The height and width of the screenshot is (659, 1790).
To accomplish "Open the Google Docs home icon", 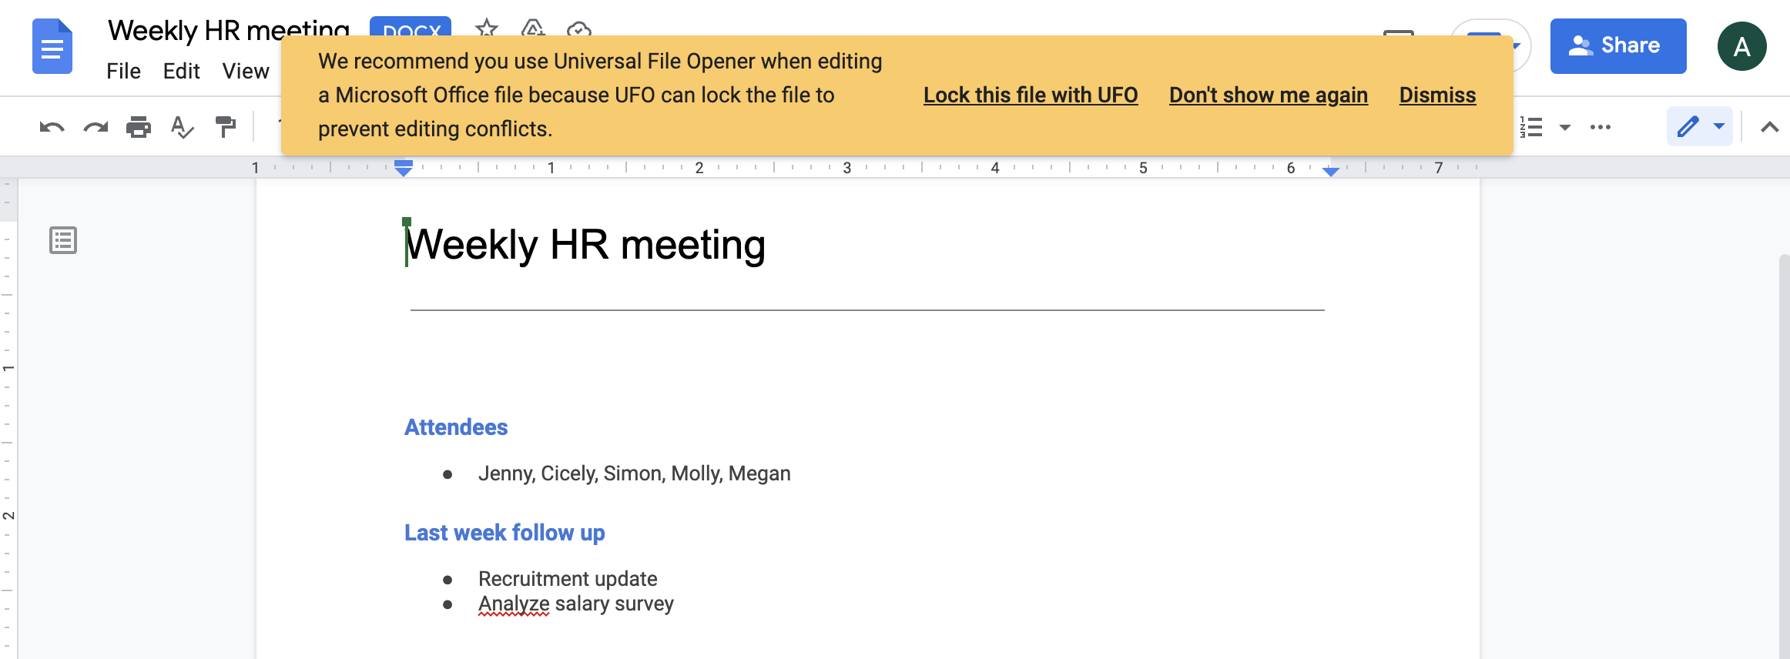I will click(52, 48).
